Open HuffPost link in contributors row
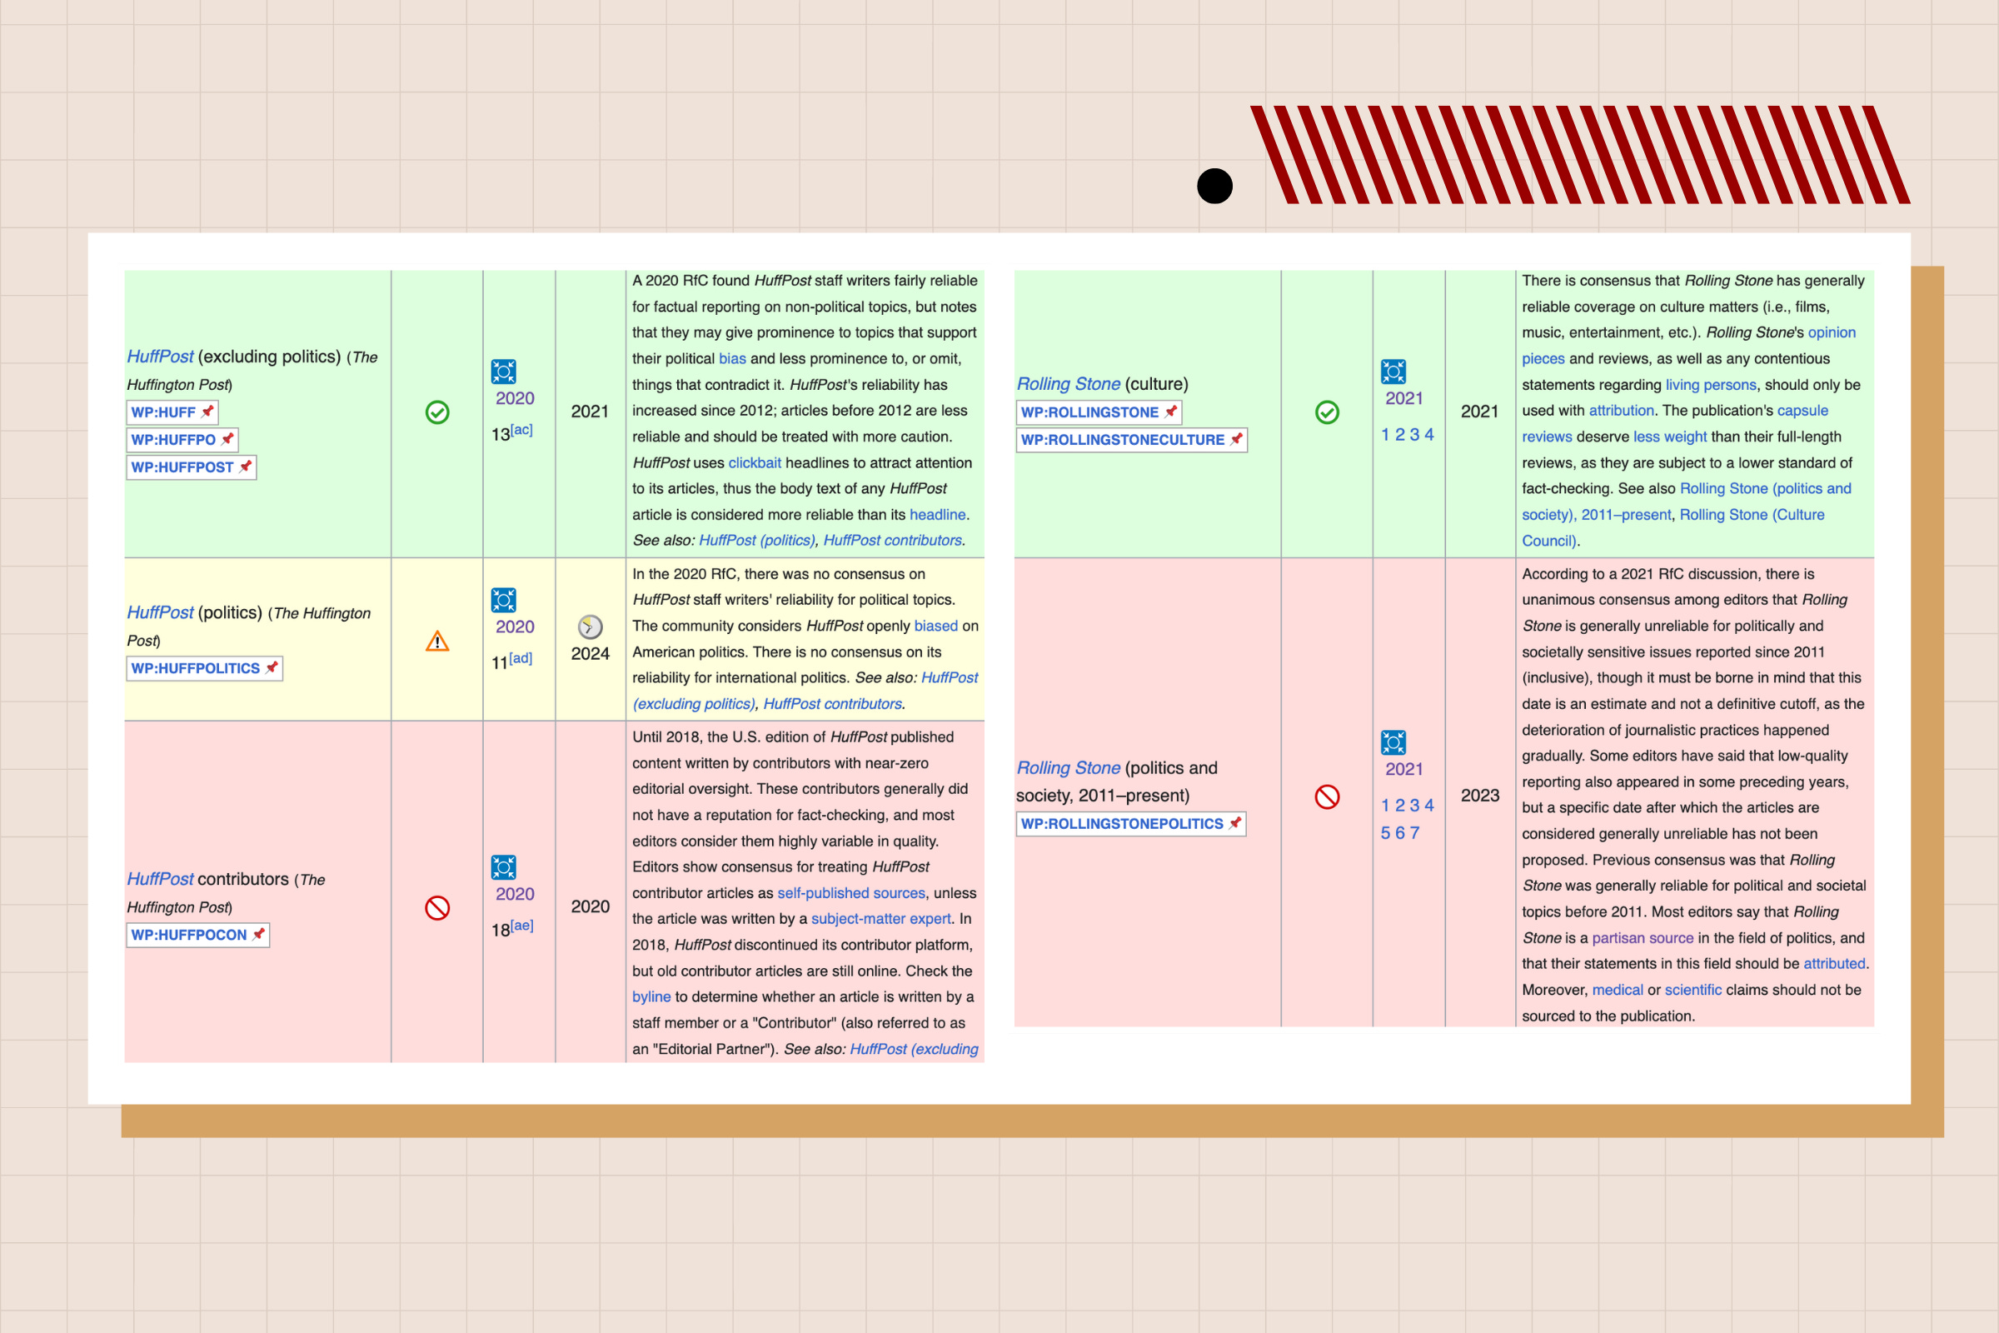Screen dimensions: 1999x1333 tap(160, 879)
